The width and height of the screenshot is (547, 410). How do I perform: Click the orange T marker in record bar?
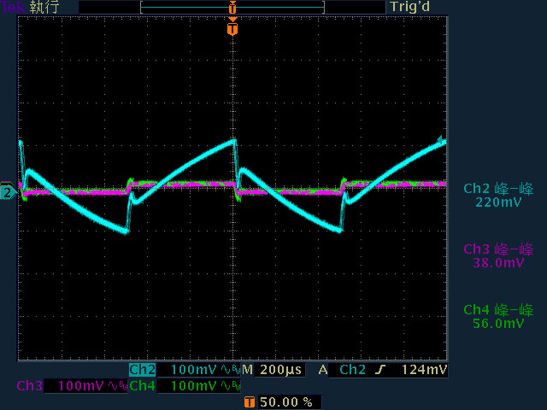coord(232,8)
